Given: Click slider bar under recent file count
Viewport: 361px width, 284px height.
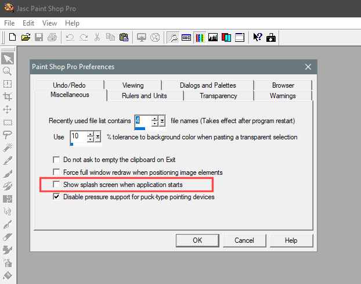Looking at the screenshot, I should pyautogui.click(x=150, y=128).
